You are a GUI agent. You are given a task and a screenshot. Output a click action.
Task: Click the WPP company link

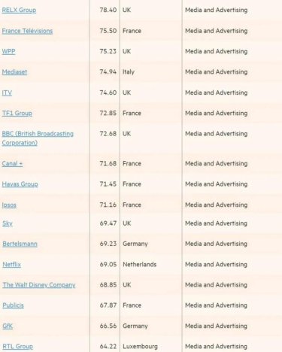pyautogui.click(x=8, y=51)
